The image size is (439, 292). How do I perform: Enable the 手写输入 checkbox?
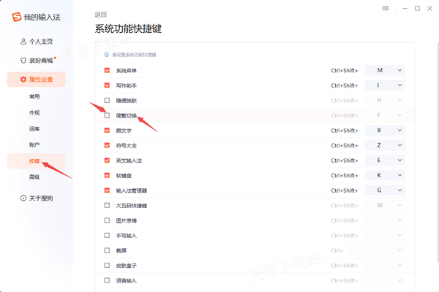tap(107, 235)
